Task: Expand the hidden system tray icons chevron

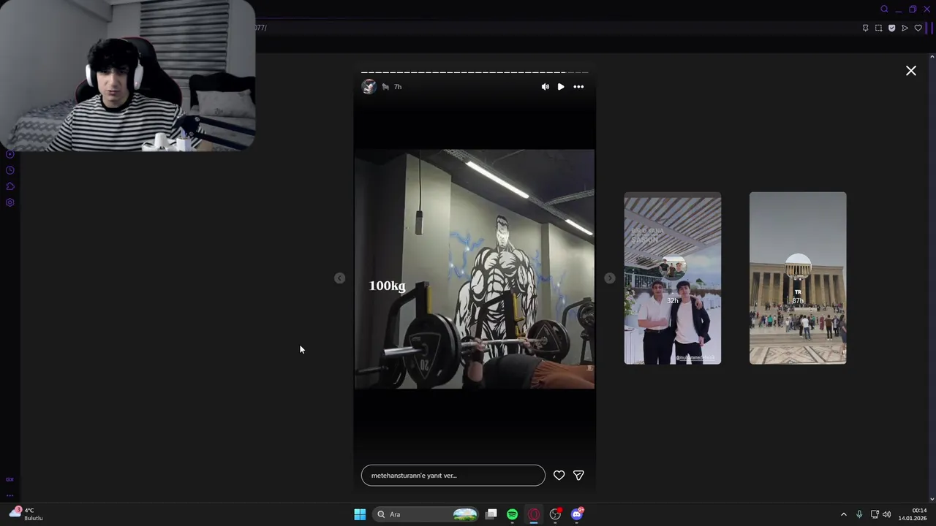Action: tap(843, 514)
